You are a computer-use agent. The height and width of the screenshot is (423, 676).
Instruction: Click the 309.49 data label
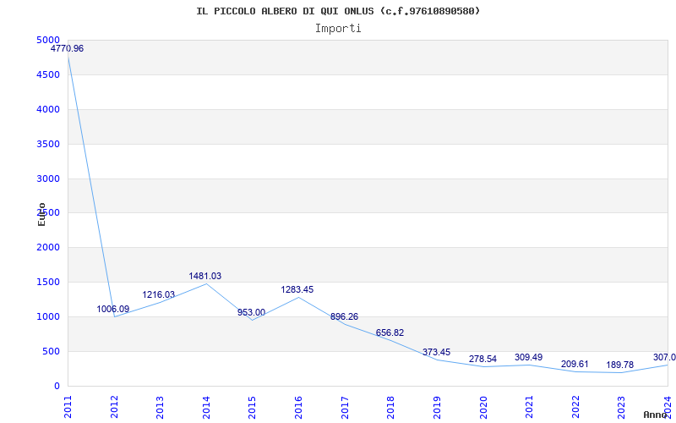(x=529, y=357)
